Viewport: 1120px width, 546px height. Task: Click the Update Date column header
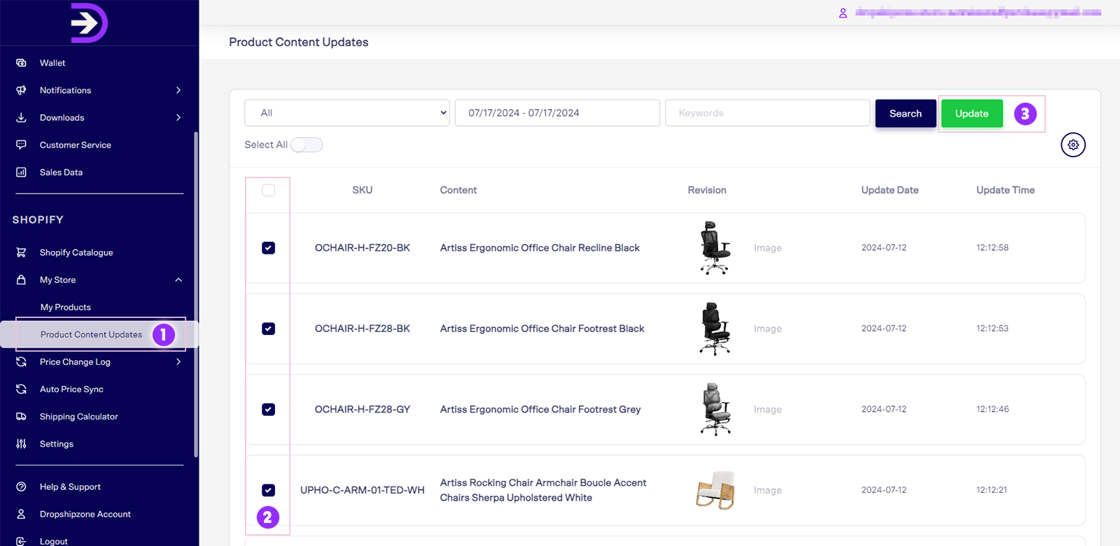pos(890,190)
